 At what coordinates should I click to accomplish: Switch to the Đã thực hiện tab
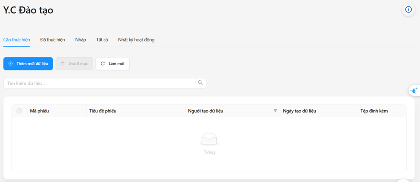pyautogui.click(x=53, y=40)
